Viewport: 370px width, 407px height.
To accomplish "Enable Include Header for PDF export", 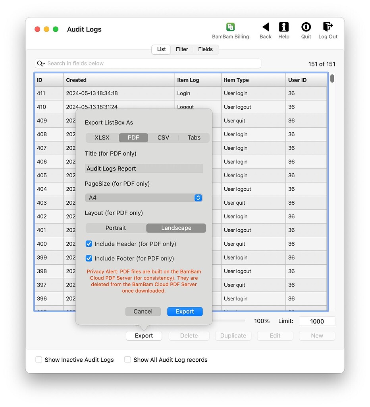I will click(x=89, y=244).
